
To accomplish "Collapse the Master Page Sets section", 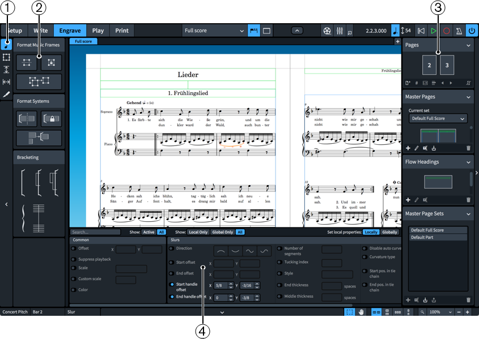I will (x=468, y=214).
